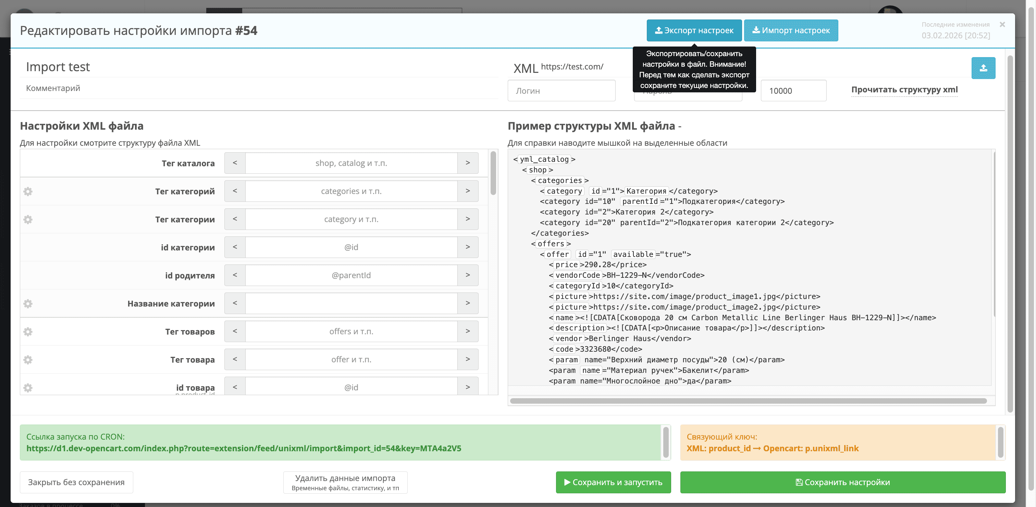Open gear settings for id товара row
The image size is (1036, 507).
pos(28,387)
